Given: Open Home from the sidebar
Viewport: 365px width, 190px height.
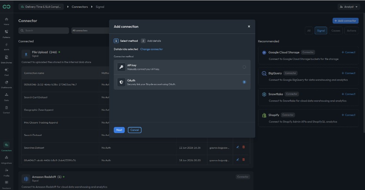Looking at the screenshot, I should (6, 21).
